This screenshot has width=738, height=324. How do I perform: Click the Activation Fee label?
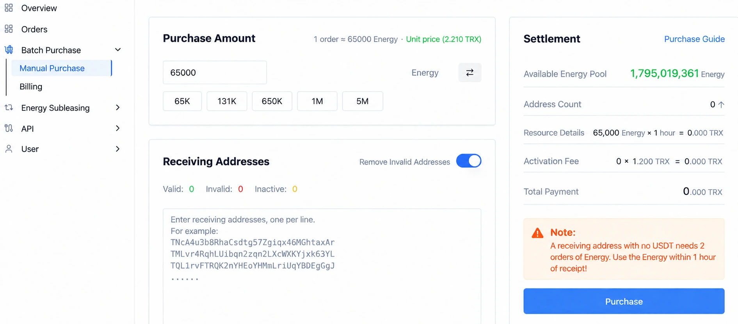point(551,161)
